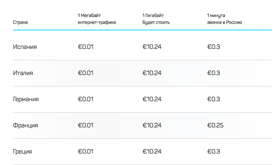Click the Страна column header

(x=21, y=22)
